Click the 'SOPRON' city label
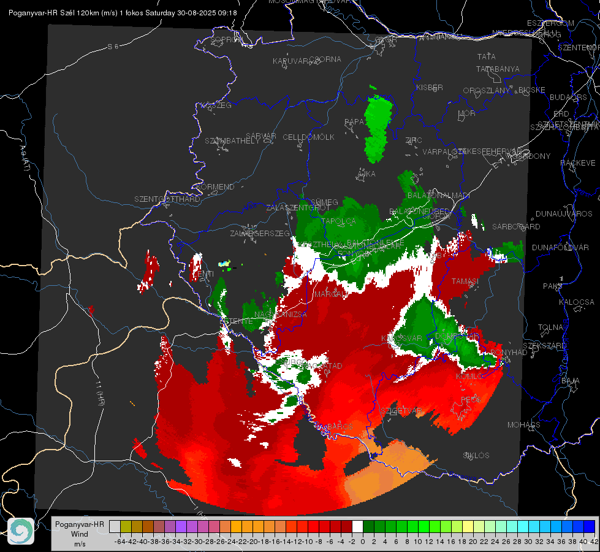This screenshot has width=600, height=552. pyautogui.click(x=227, y=39)
